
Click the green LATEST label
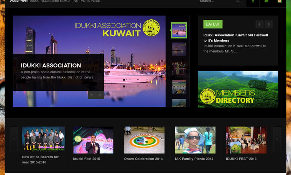point(213,24)
